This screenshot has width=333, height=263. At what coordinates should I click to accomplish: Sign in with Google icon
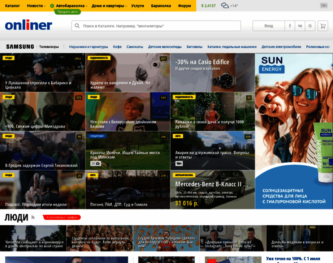310,26
